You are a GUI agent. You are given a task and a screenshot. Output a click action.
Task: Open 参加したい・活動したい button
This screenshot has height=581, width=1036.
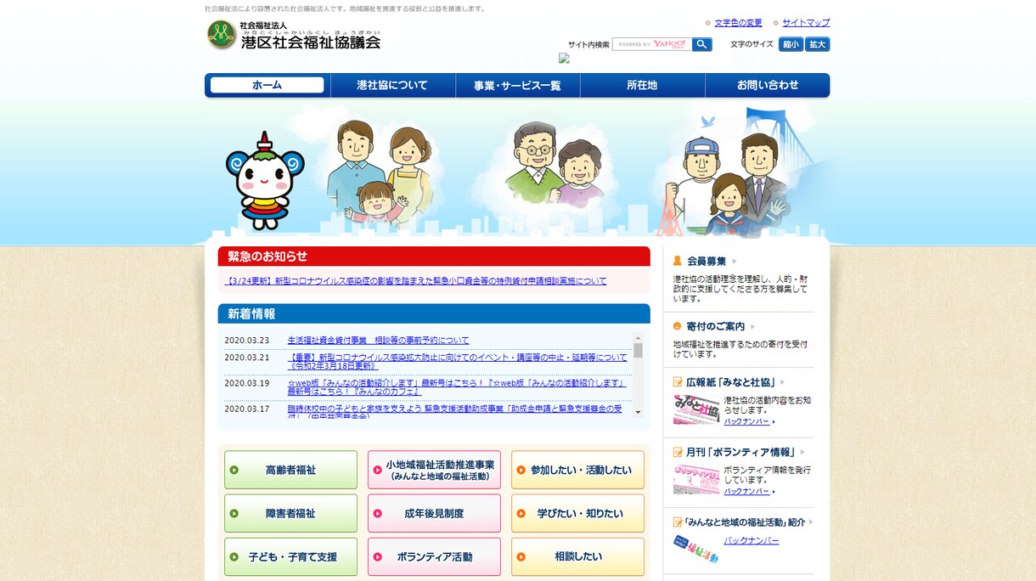click(577, 470)
